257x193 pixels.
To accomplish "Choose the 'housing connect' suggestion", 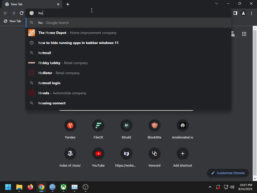I will point(128,103).
